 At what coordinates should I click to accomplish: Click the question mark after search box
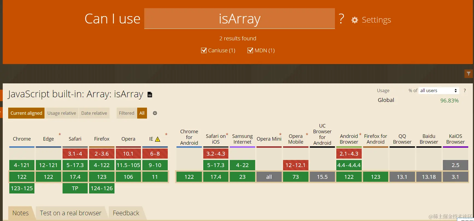point(341,19)
